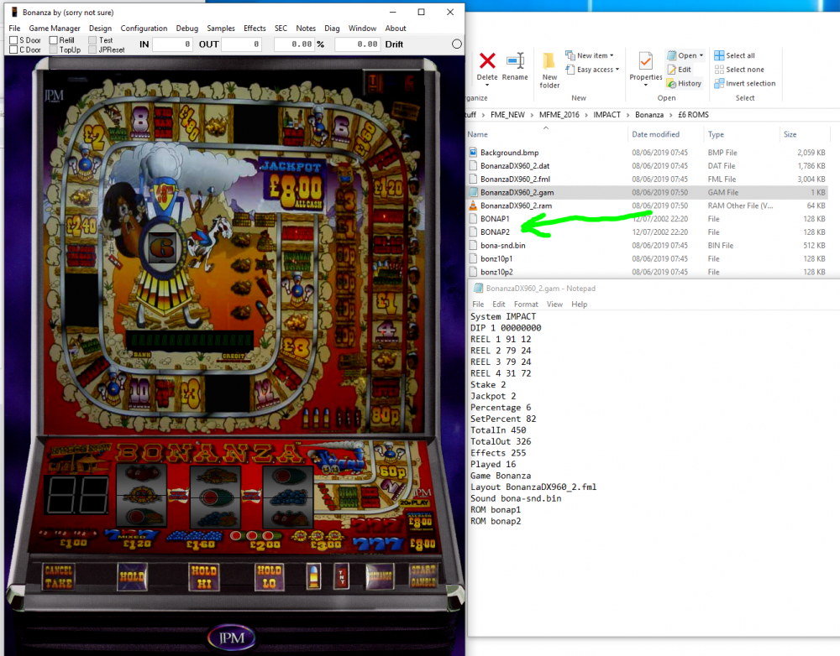Push the HOLD HI machine button
This screenshot has width=840, height=656.
[x=203, y=577]
